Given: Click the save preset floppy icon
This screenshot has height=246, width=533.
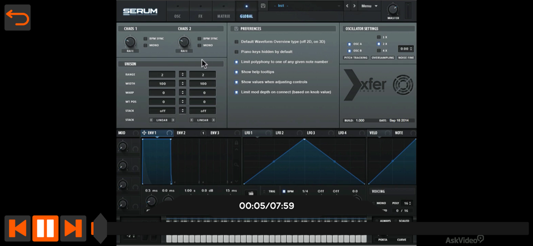Looking at the screenshot, I should [263, 6].
